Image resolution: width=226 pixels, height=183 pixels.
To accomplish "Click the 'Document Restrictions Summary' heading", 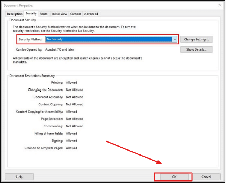I will (32, 76).
